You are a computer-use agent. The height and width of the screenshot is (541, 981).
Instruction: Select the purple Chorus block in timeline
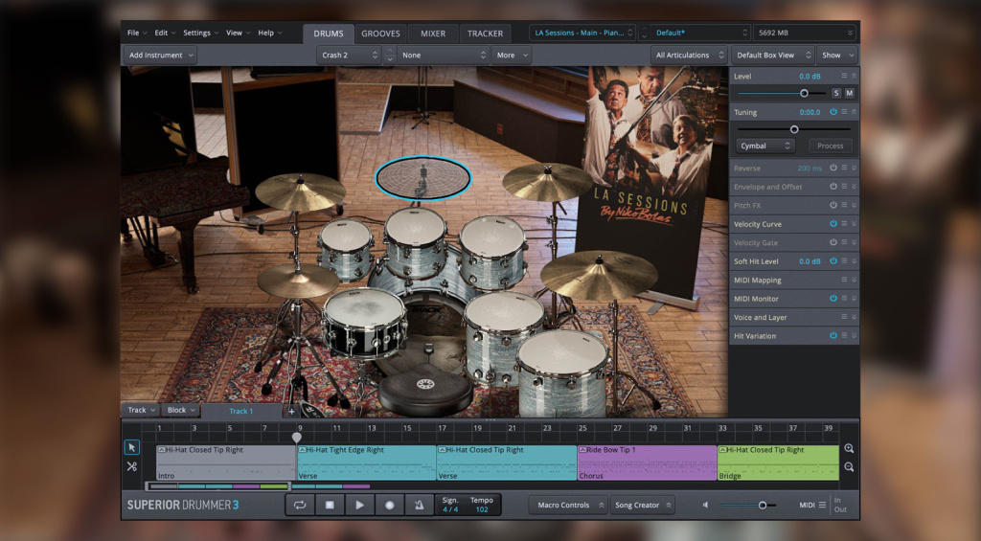point(647,462)
